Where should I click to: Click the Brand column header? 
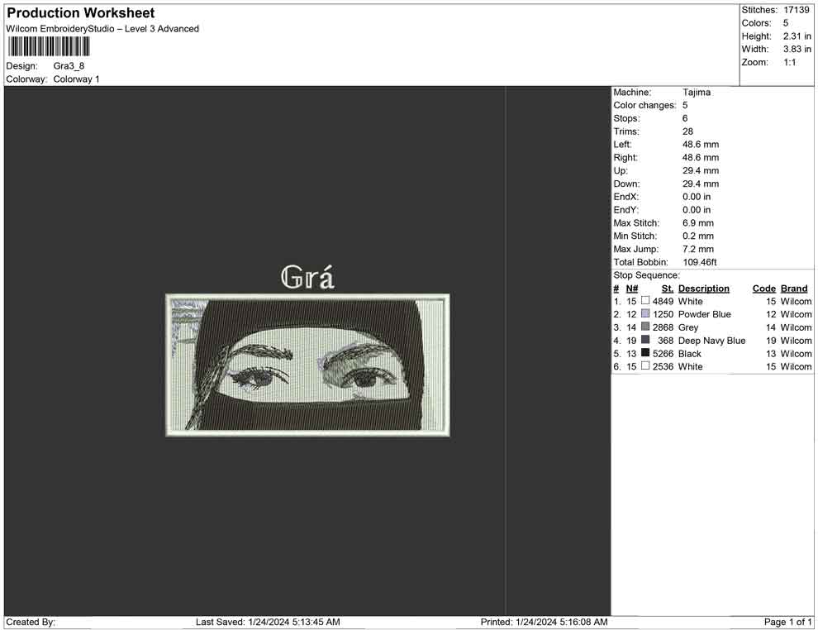pos(794,289)
